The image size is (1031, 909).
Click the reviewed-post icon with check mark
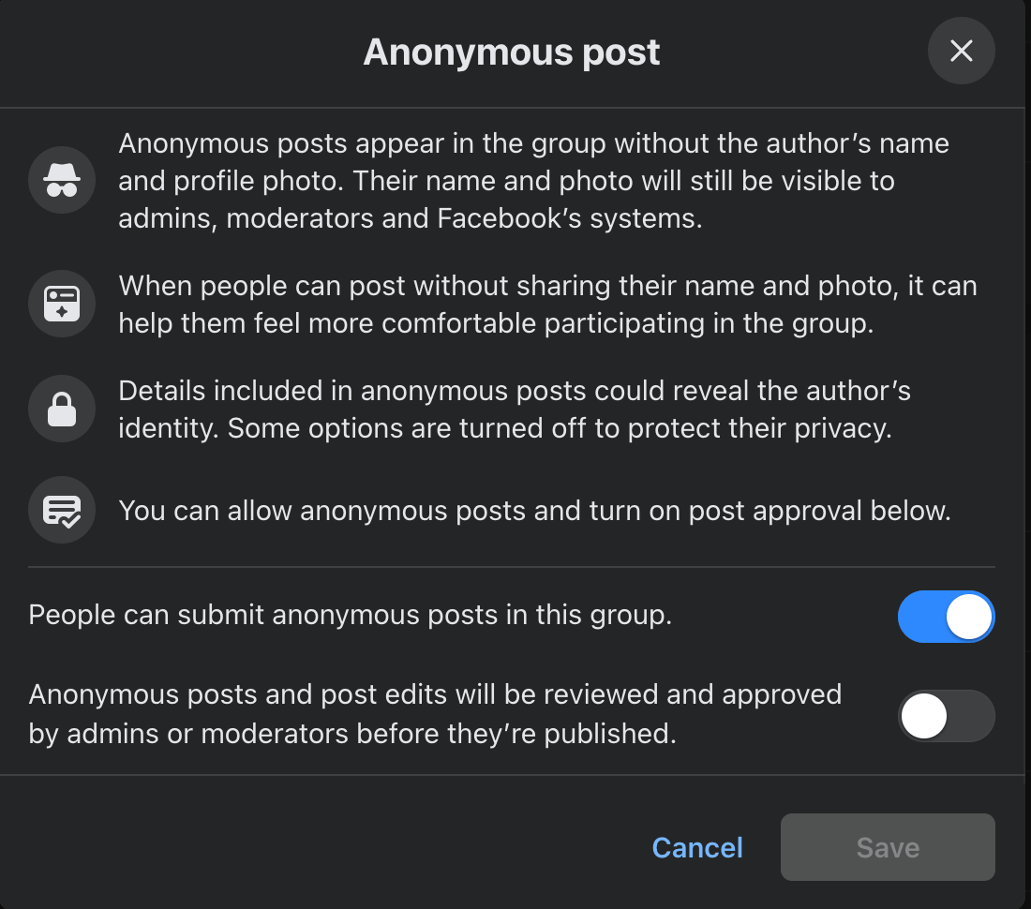tap(61, 510)
